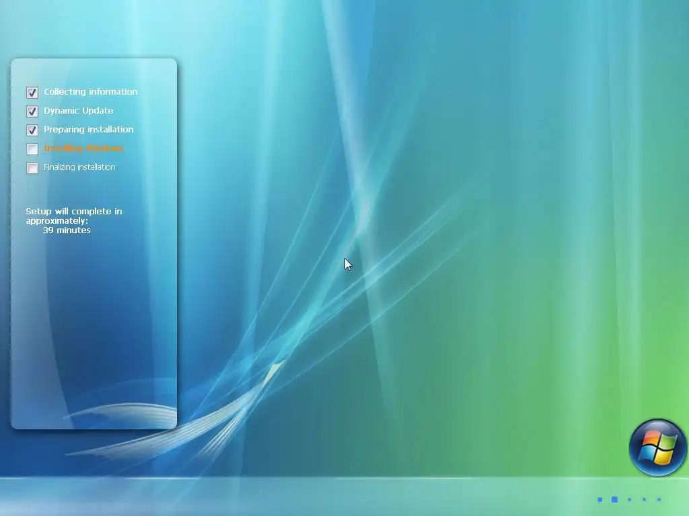Click the '39 minutes' remaining time text
Viewport: 689px width, 516px height.
pos(67,230)
